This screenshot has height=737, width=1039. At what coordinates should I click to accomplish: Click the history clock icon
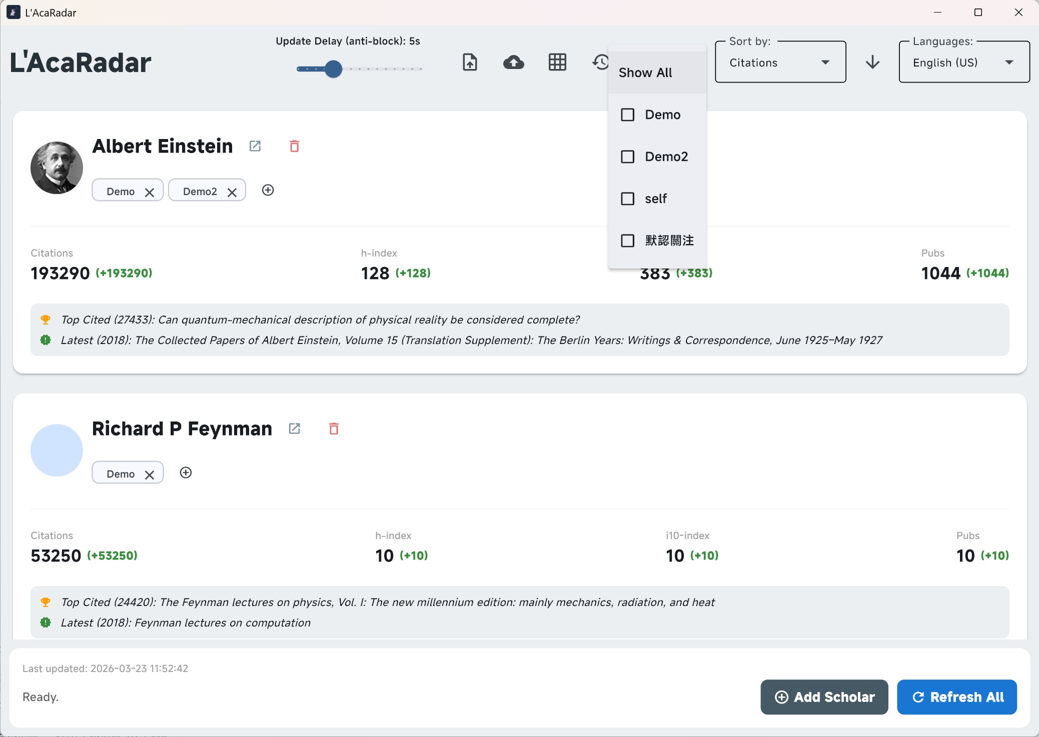click(600, 62)
